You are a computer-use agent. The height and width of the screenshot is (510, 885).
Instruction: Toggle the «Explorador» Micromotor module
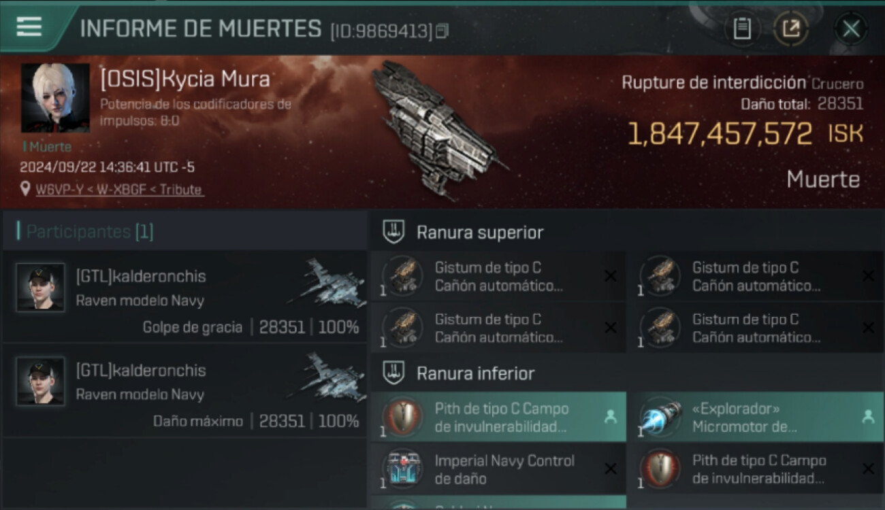(756, 418)
